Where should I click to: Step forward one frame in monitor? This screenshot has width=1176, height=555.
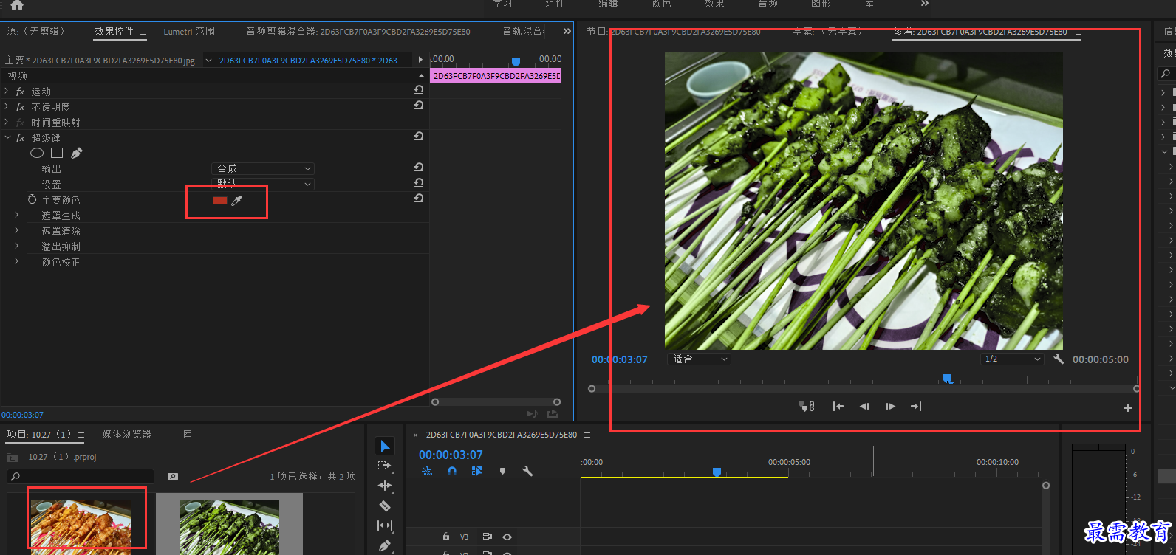[x=890, y=407]
